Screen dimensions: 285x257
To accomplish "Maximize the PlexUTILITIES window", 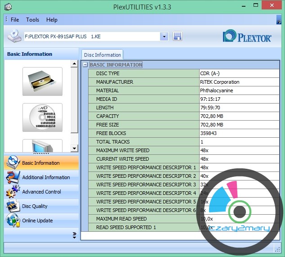I will pos(256,5).
